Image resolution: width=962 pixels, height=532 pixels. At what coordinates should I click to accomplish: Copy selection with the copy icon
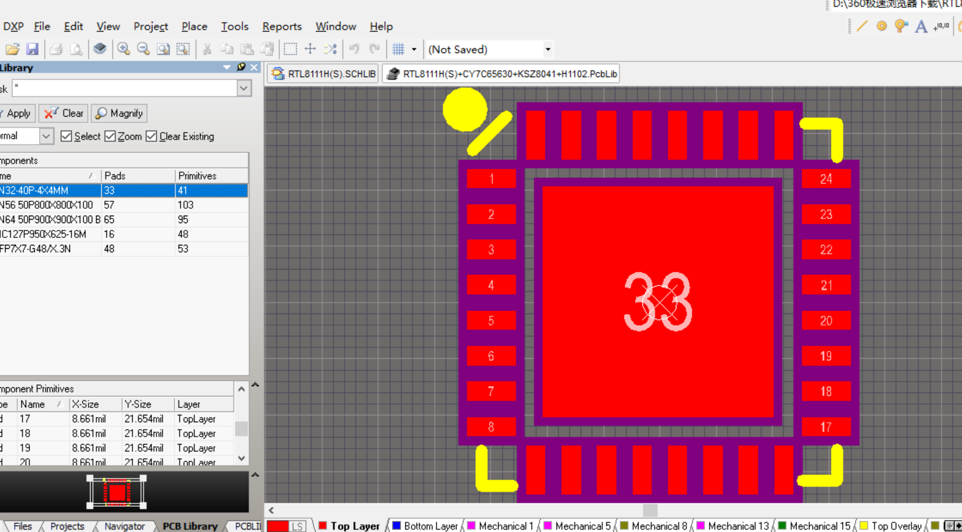point(227,49)
